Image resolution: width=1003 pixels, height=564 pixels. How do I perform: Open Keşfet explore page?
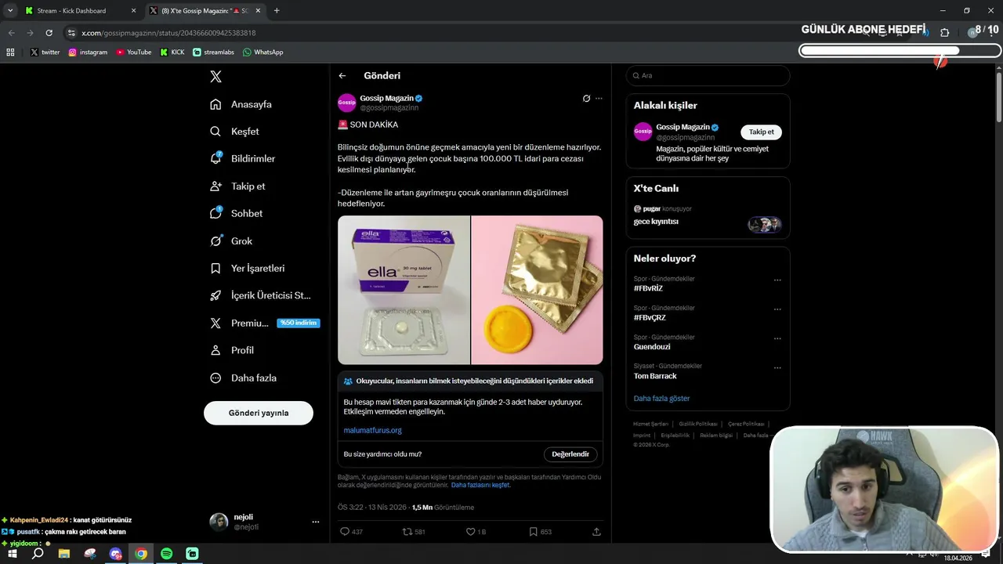click(x=235, y=132)
